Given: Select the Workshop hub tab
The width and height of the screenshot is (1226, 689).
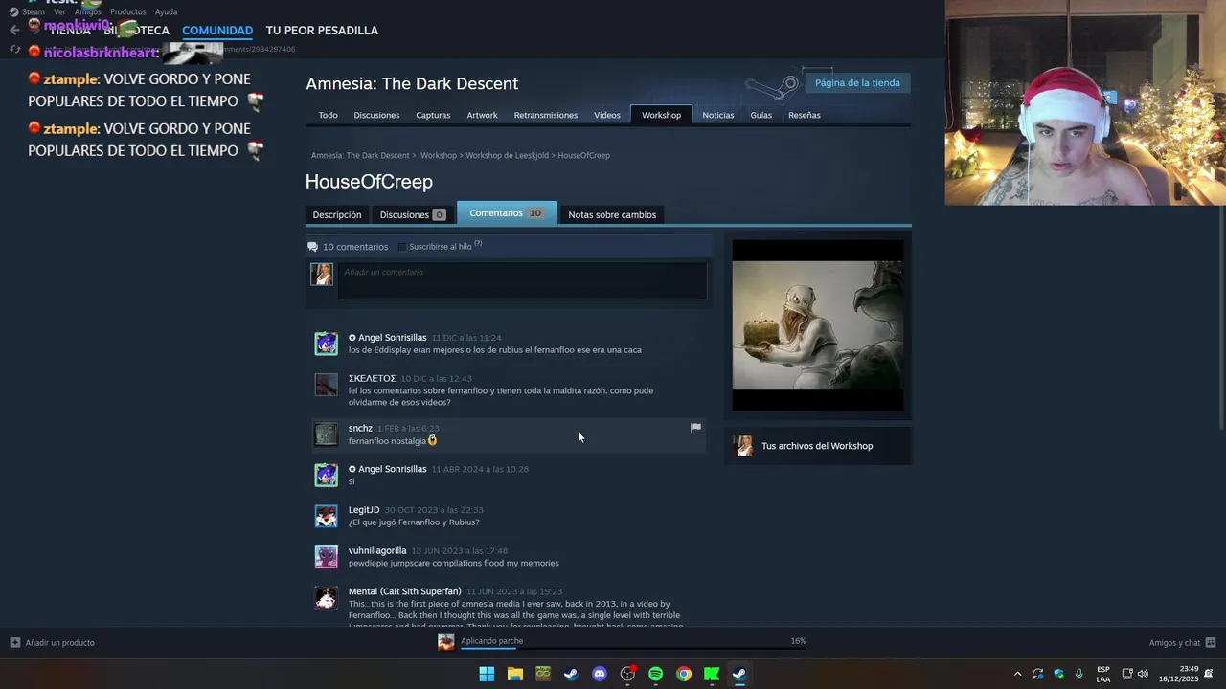Looking at the screenshot, I should pos(661,115).
